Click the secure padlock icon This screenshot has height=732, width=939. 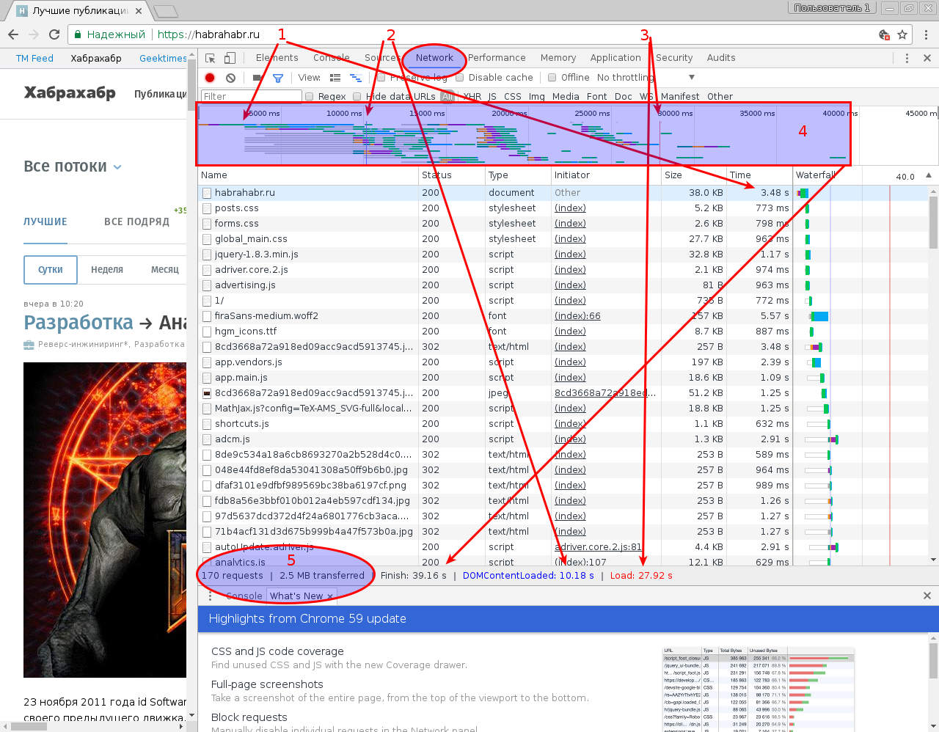[78, 34]
